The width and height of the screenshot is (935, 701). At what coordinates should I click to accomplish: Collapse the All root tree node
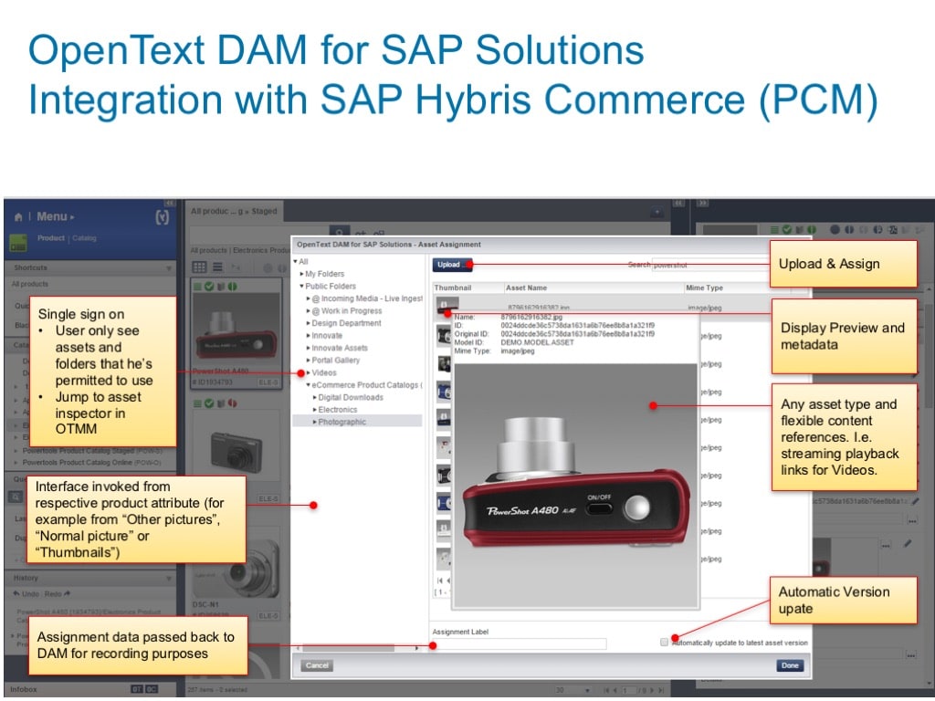click(x=295, y=262)
